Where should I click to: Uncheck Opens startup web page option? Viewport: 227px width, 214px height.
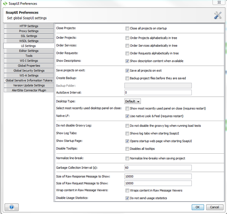coord(127,141)
